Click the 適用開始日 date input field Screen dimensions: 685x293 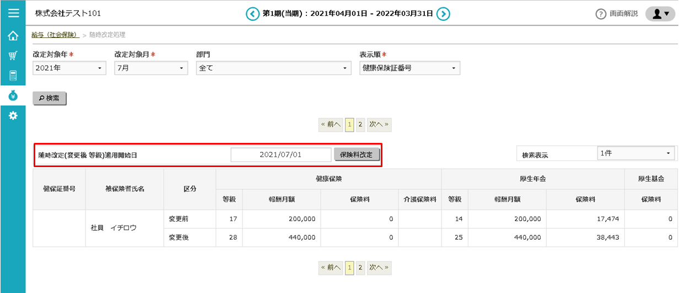click(281, 154)
